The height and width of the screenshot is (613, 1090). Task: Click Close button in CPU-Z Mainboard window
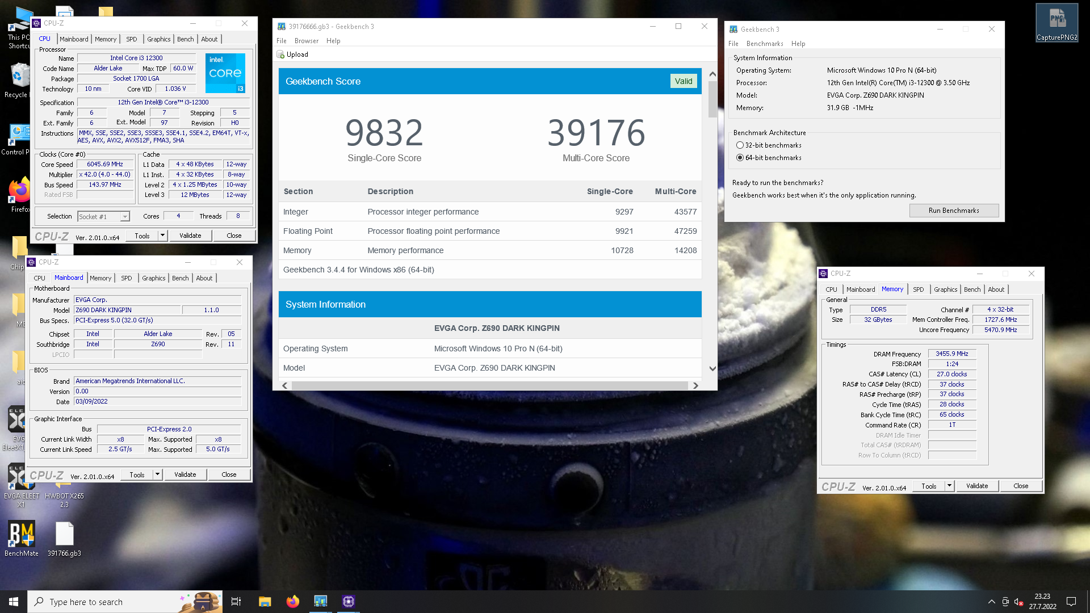[229, 475]
